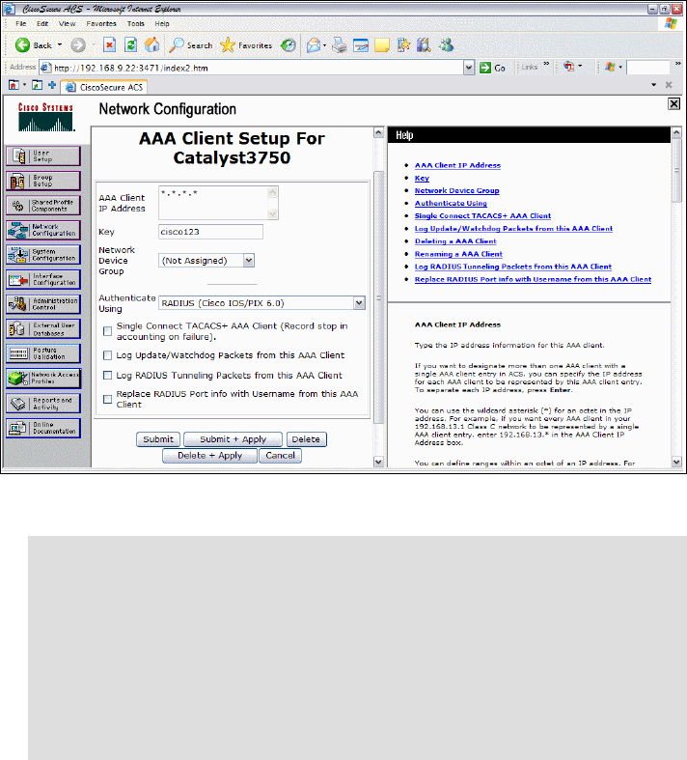Open the Edit menu
The image size is (687, 760).
tap(42, 24)
